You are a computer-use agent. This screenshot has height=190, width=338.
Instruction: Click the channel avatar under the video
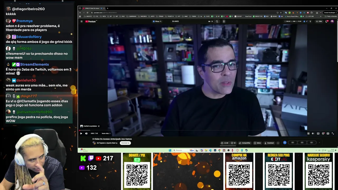tap(94, 143)
